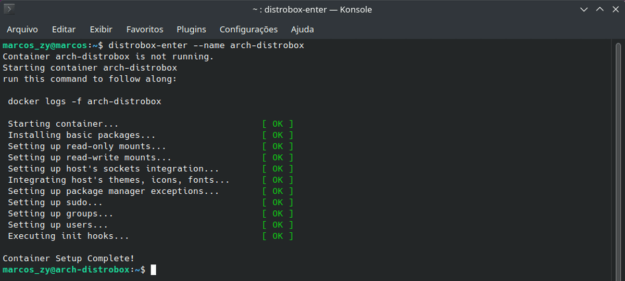Viewport: 625px width, 281px height.
Task: Click 'Container arch-distrobox is not running.' line
Action: (108, 57)
